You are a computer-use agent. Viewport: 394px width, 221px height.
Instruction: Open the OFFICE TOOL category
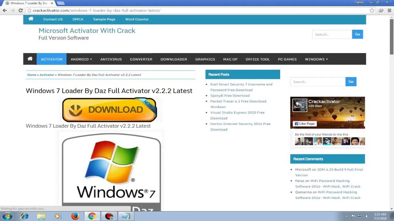tap(258, 59)
